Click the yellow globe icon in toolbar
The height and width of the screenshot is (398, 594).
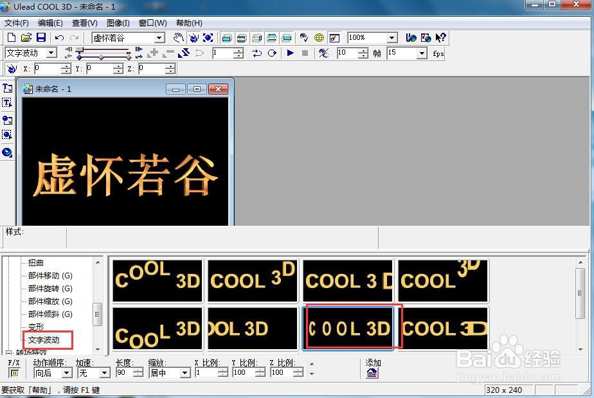point(319,37)
